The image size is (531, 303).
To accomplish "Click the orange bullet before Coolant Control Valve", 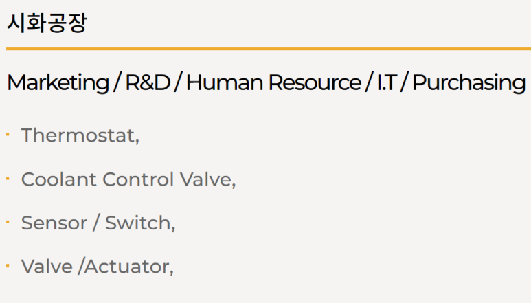I will pos(8,178).
